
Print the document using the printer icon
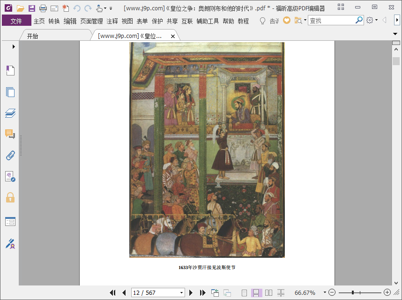(x=43, y=8)
